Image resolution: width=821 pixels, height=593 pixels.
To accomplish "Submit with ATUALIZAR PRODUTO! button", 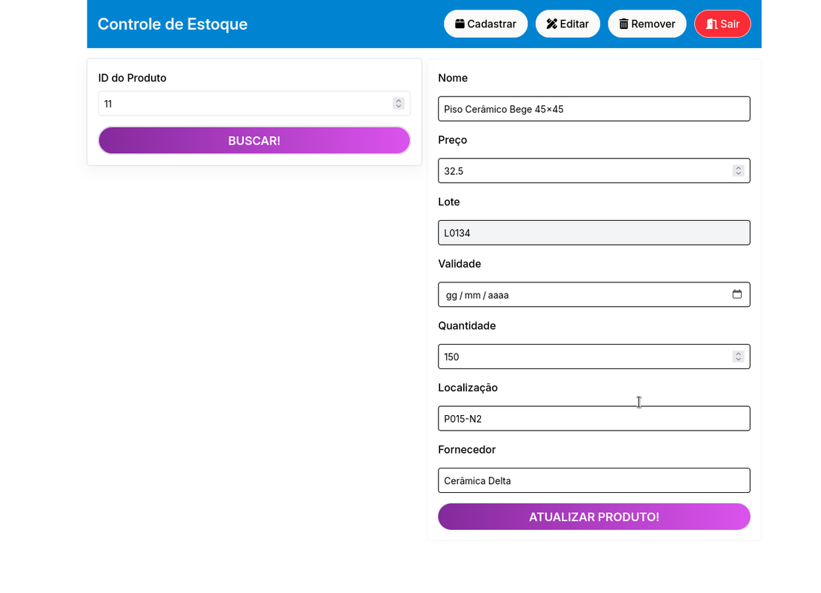I will pos(594,517).
